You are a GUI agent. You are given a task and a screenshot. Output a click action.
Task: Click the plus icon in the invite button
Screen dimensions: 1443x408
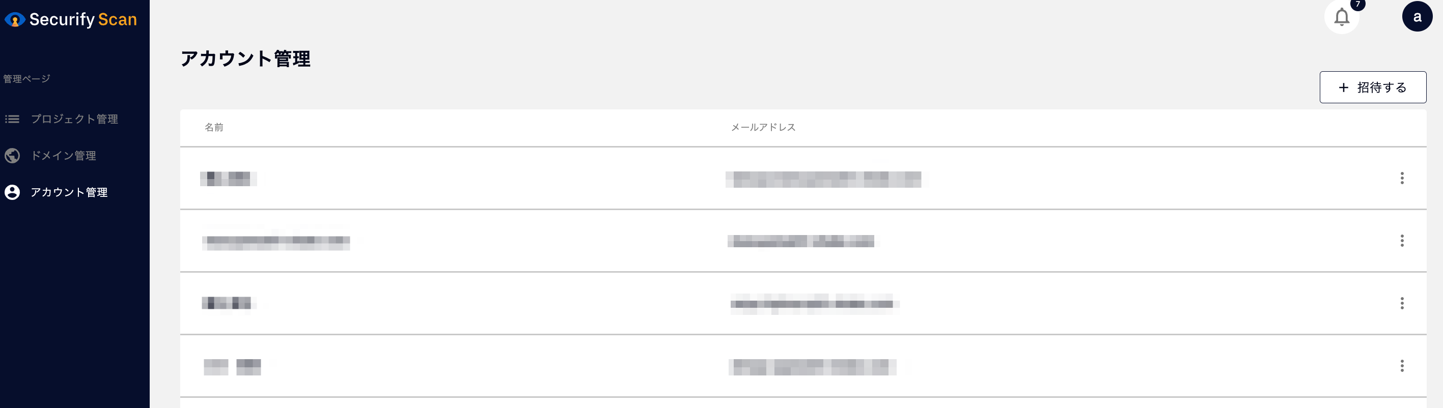click(1343, 88)
